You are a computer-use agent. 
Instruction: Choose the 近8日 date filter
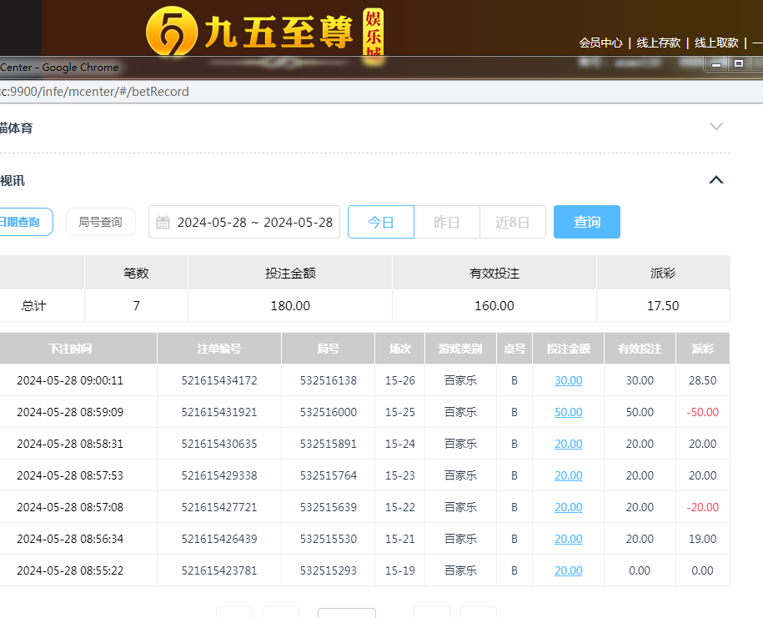tap(513, 223)
